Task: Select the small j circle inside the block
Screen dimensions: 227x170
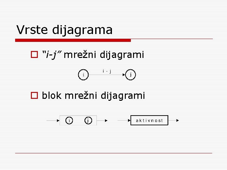Action: tap(88, 120)
